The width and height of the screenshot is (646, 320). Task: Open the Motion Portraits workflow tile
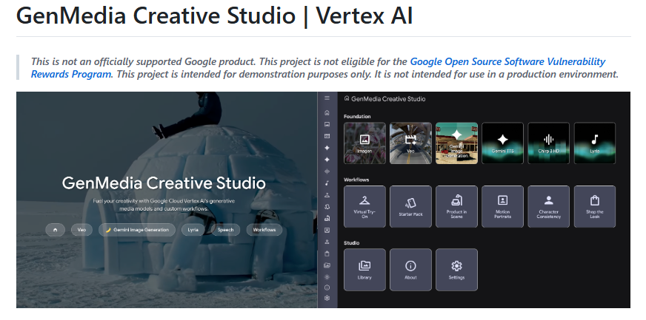point(502,207)
